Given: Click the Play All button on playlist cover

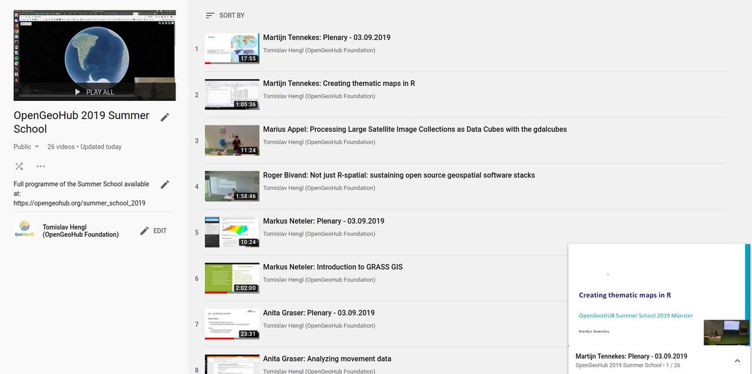Looking at the screenshot, I should (94, 92).
